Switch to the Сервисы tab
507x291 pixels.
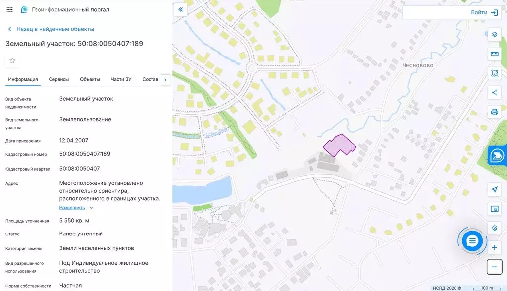pyautogui.click(x=59, y=79)
